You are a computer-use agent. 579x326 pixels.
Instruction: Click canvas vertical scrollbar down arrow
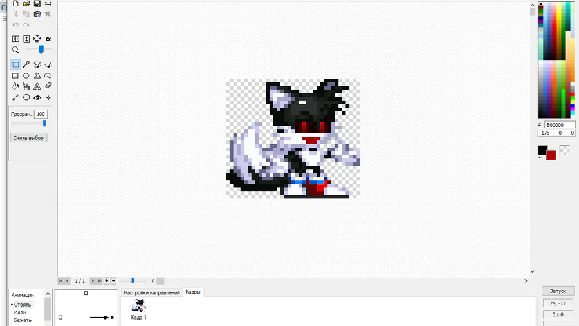pos(533,271)
